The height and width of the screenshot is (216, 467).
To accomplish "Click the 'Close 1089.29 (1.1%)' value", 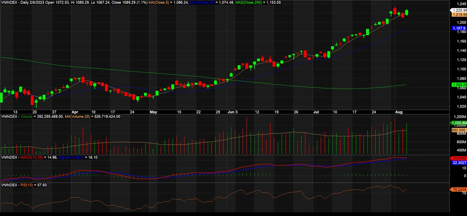I will [x=130, y=2].
